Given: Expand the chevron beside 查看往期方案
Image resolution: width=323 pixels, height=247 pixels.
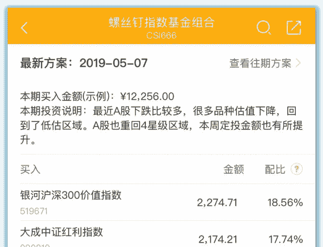Looking at the screenshot, I should 298,63.
